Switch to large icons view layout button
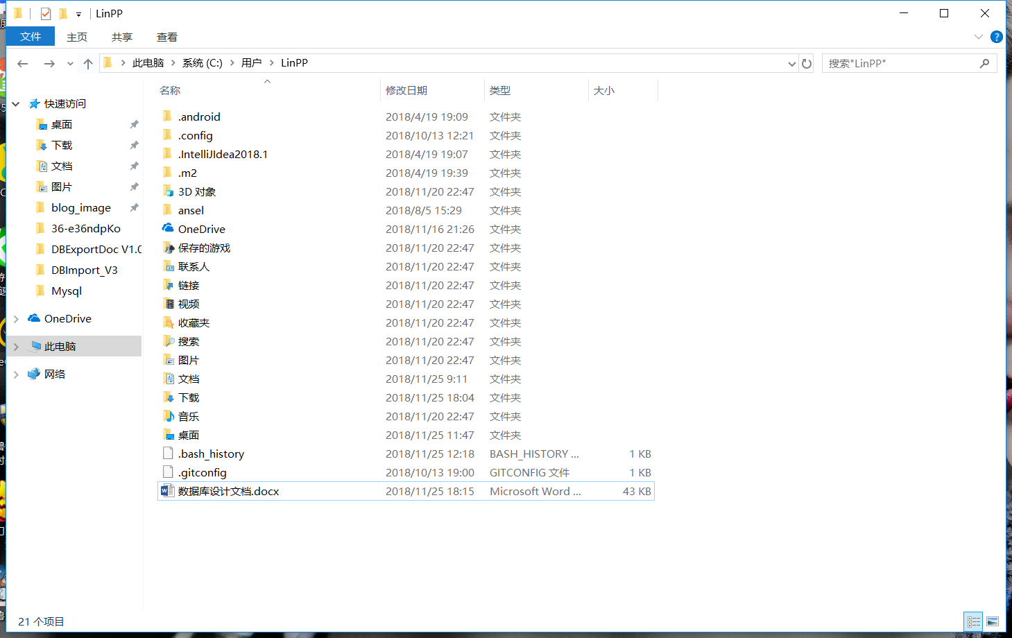 tap(993, 622)
